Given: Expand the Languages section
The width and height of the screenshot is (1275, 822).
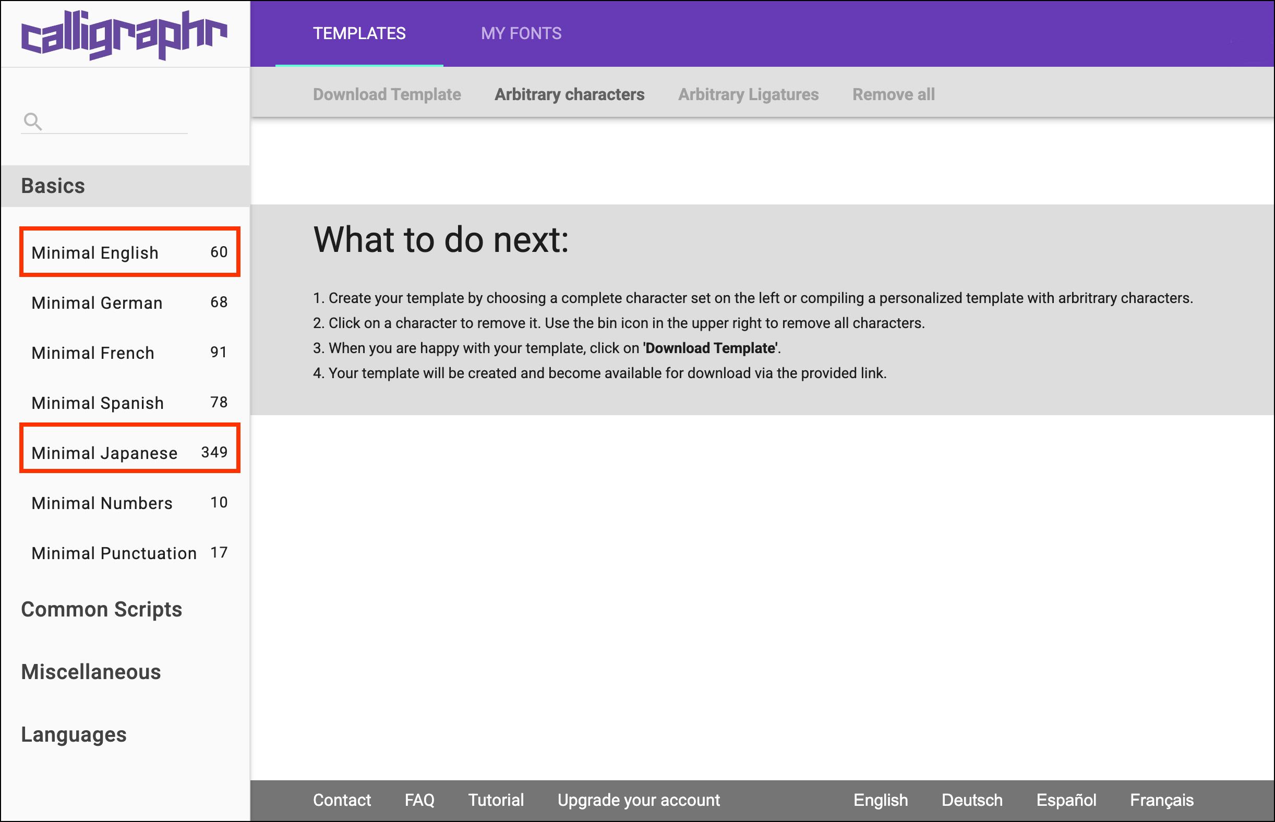Looking at the screenshot, I should [74, 734].
